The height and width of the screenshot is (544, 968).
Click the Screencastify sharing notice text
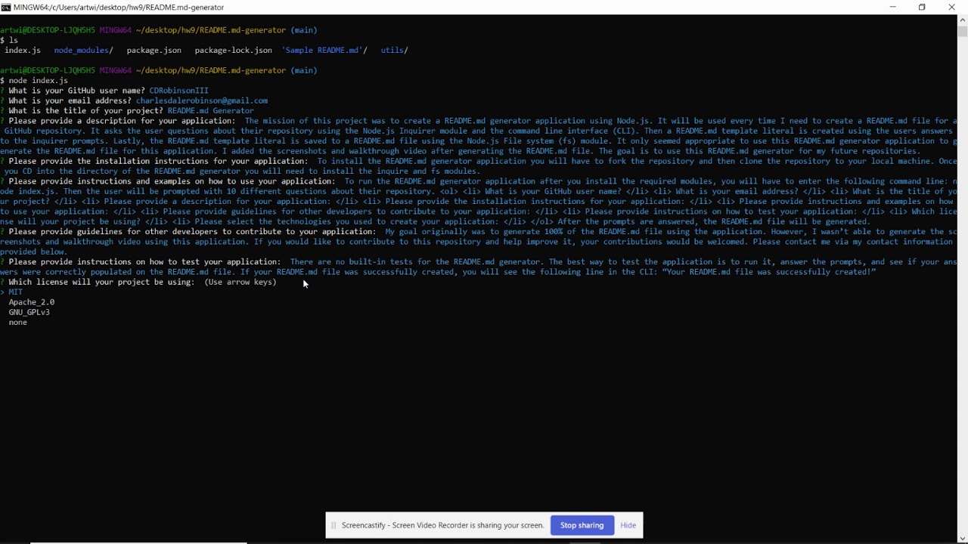[442, 525]
